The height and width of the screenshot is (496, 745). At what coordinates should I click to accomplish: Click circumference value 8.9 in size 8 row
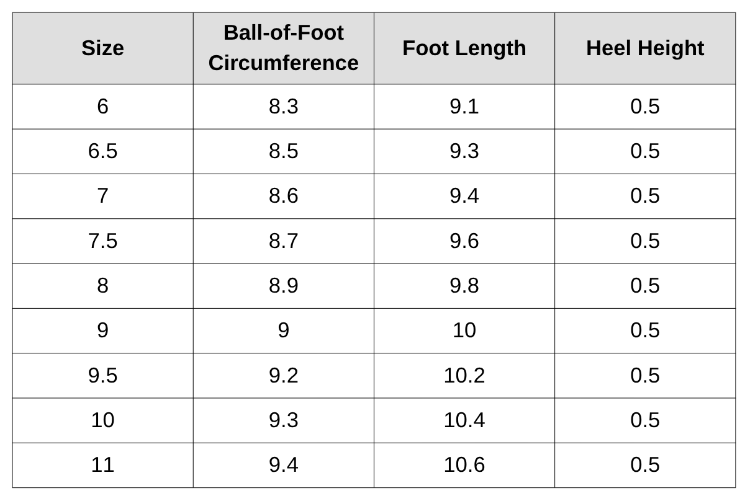tap(283, 286)
